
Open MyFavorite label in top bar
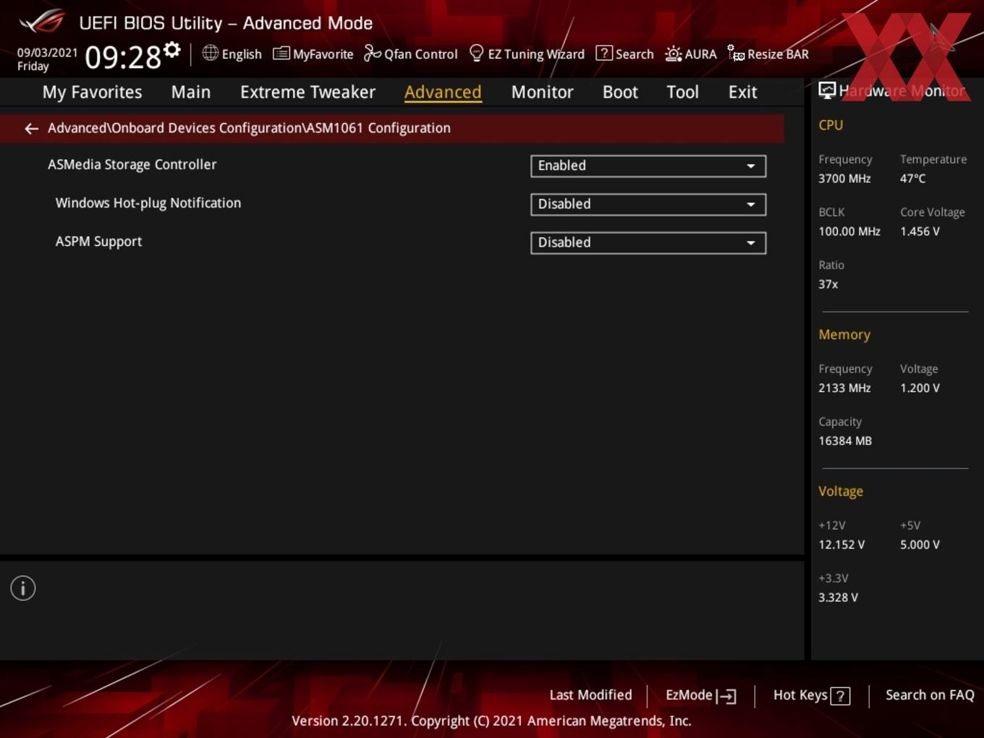coord(323,54)
